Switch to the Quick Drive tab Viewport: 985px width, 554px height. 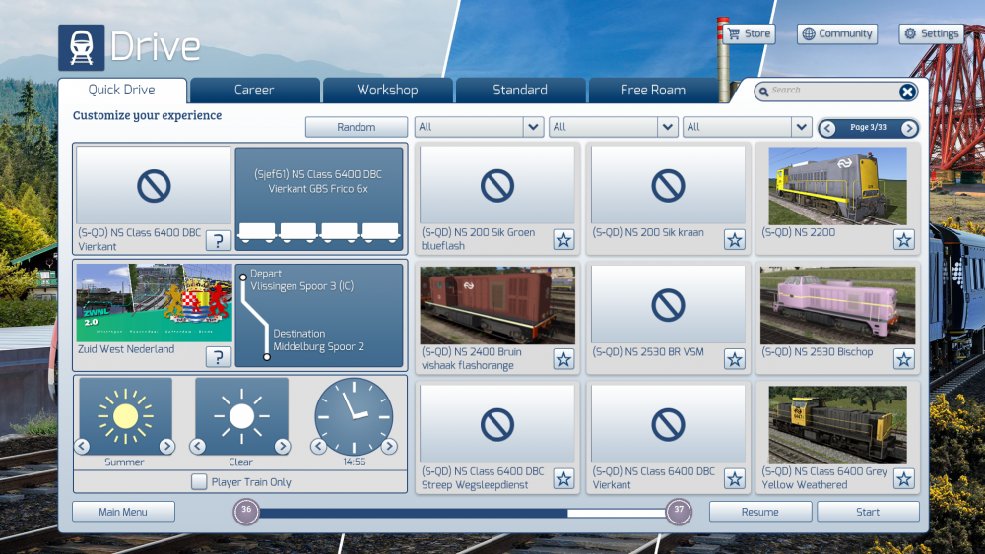coord(122,90)
